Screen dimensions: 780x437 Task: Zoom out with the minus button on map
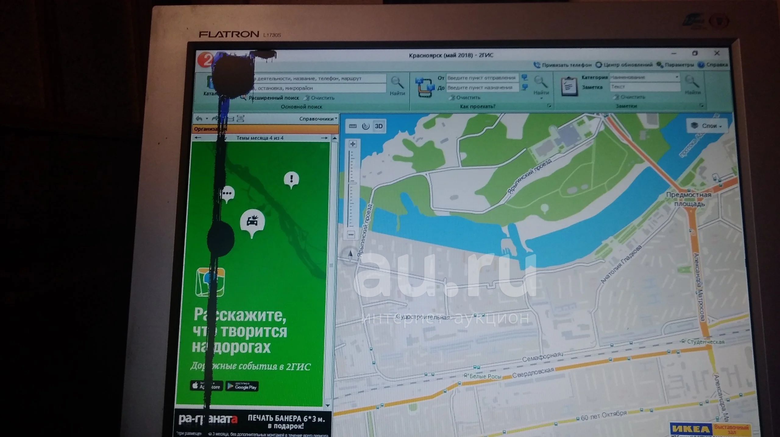click(351, 235)
